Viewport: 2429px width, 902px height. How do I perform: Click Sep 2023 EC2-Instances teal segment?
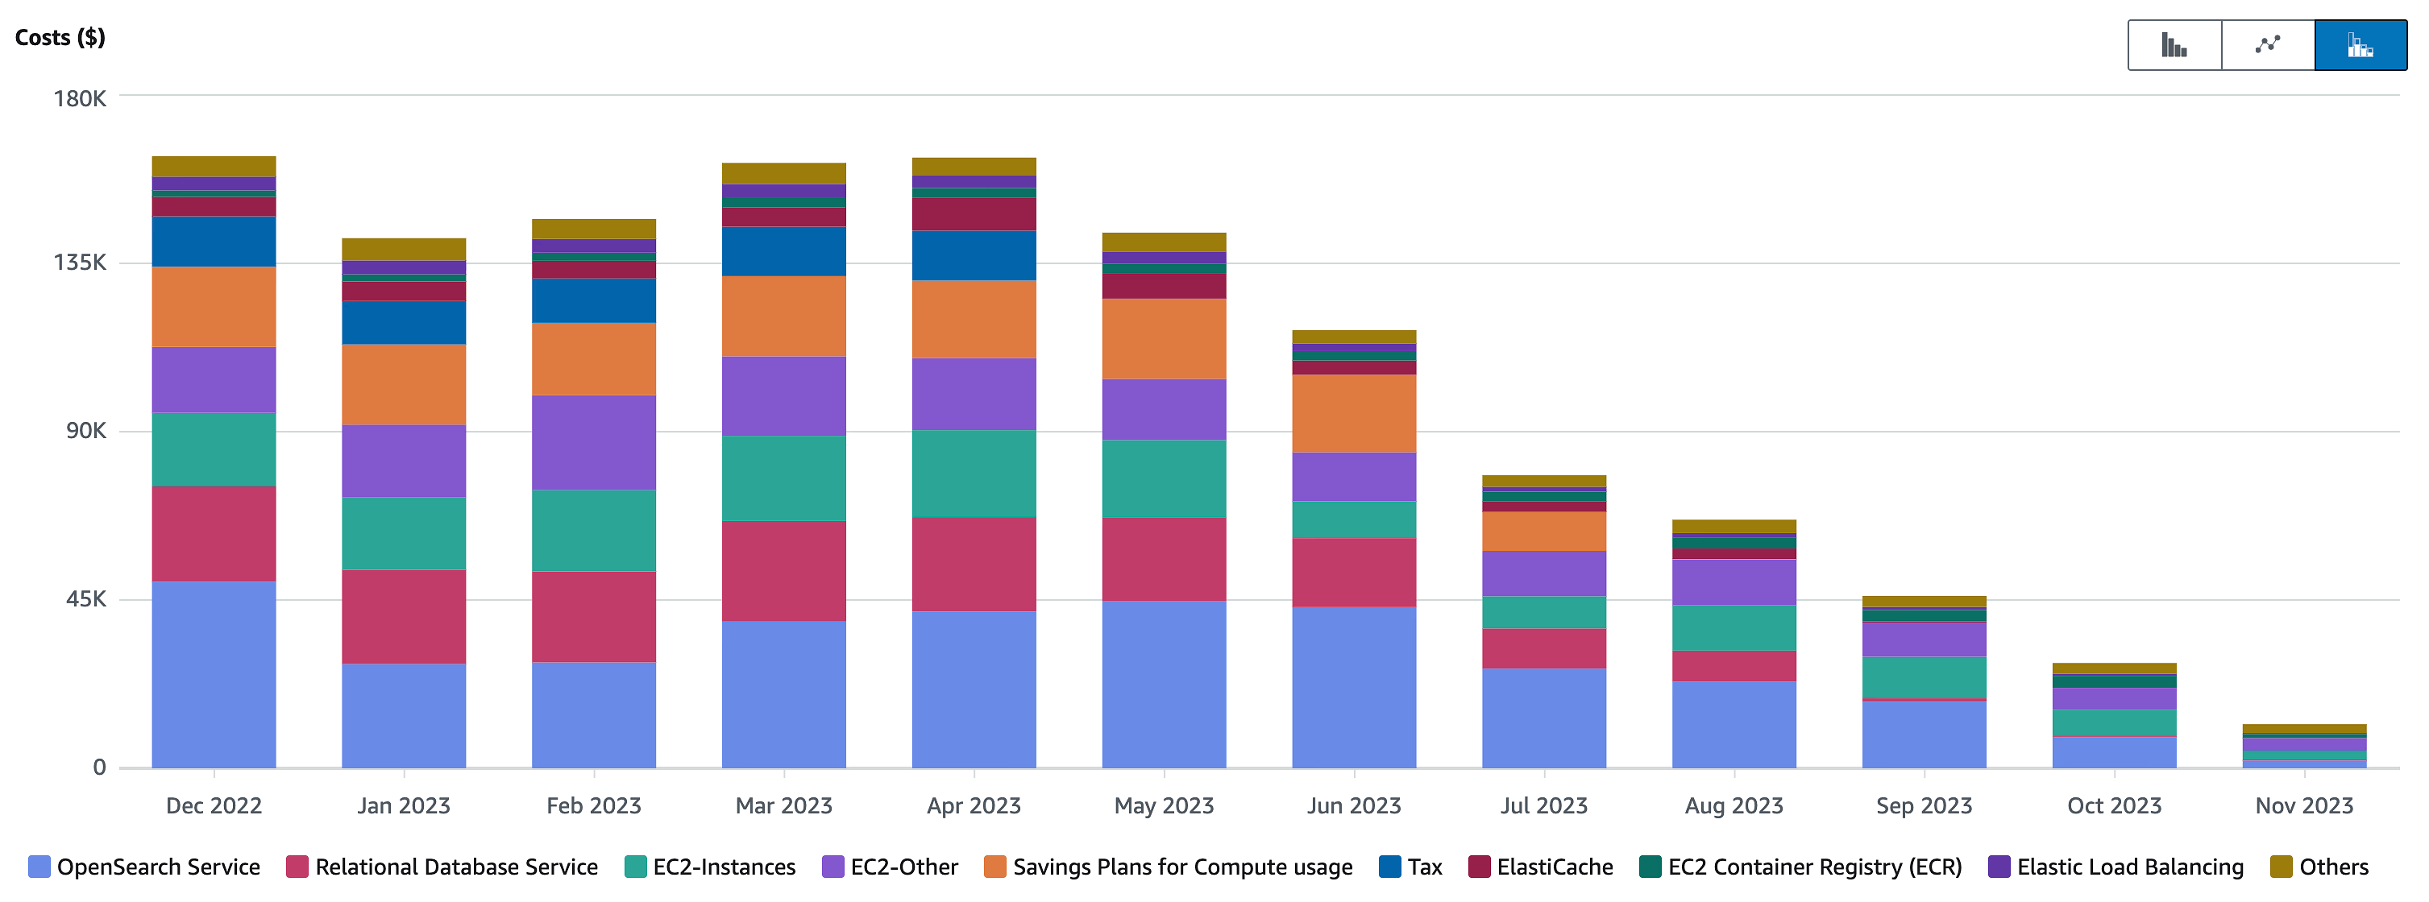1924,676
